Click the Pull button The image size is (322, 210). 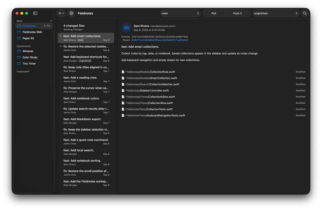[214, 13]
